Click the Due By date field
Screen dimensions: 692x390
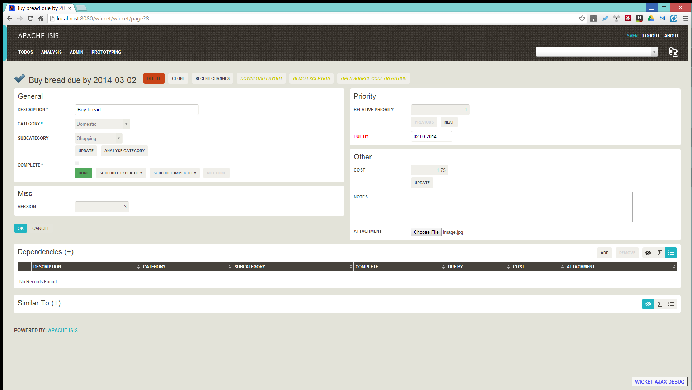coord(431,136)
